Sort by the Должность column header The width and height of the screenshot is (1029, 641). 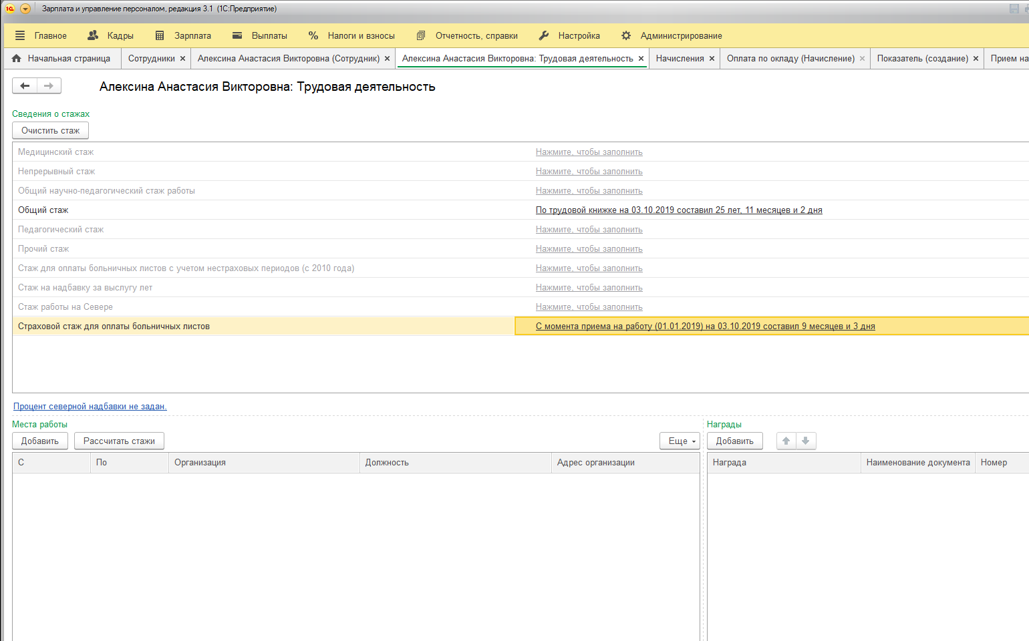pyautogui.click(x=455, y=463)
